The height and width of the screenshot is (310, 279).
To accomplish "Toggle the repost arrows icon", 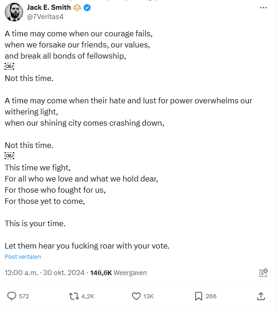I will click(74, 296).
